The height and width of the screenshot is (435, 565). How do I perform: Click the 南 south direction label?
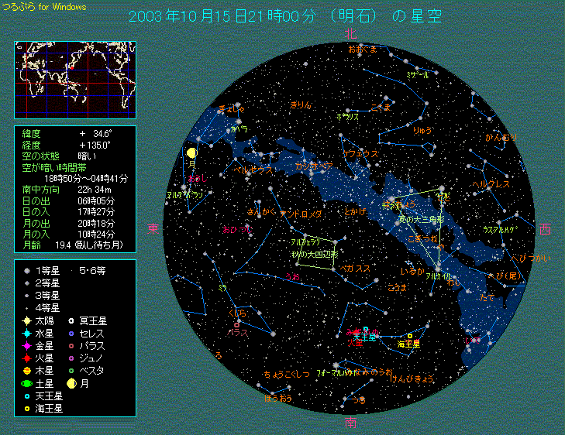pyautogui.click(x=351, y=423)
